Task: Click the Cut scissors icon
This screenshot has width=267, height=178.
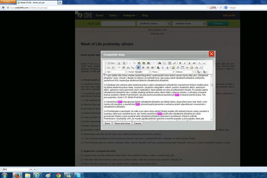Action: click(130, 63)
